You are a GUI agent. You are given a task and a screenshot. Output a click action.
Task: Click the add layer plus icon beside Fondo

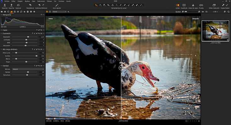[68, 12]
